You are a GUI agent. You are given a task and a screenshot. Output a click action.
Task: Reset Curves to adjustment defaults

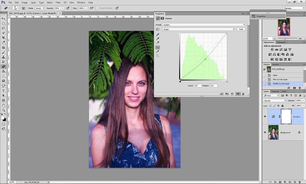(232, 94)
